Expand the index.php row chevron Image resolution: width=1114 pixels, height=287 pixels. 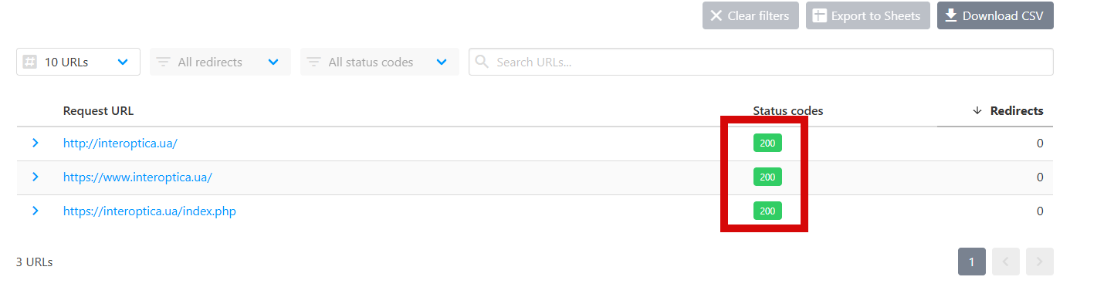point(36,211)
